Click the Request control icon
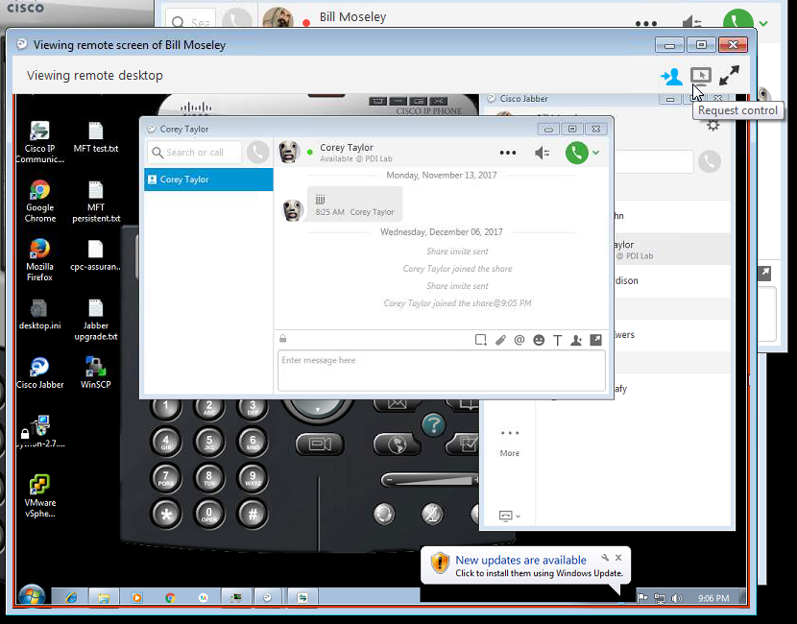Viewport: 797px width, 624px height. (701, 75)
